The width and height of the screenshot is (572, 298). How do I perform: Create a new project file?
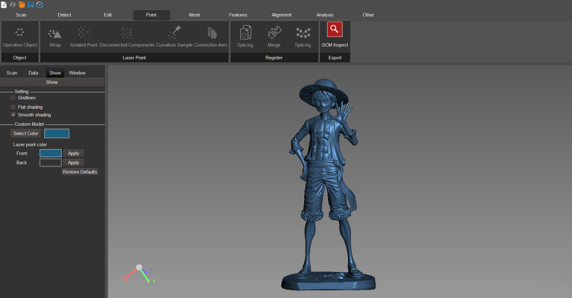tap(3, 5)
